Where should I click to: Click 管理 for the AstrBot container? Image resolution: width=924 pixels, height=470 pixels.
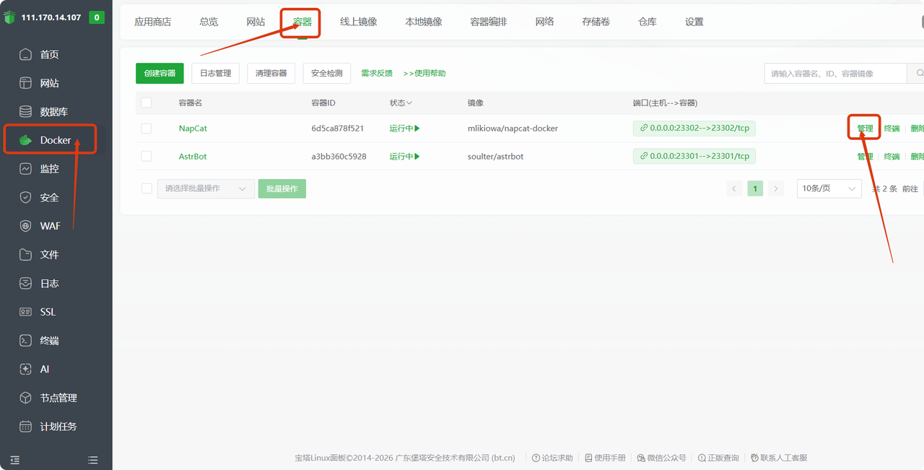point(865,156)
